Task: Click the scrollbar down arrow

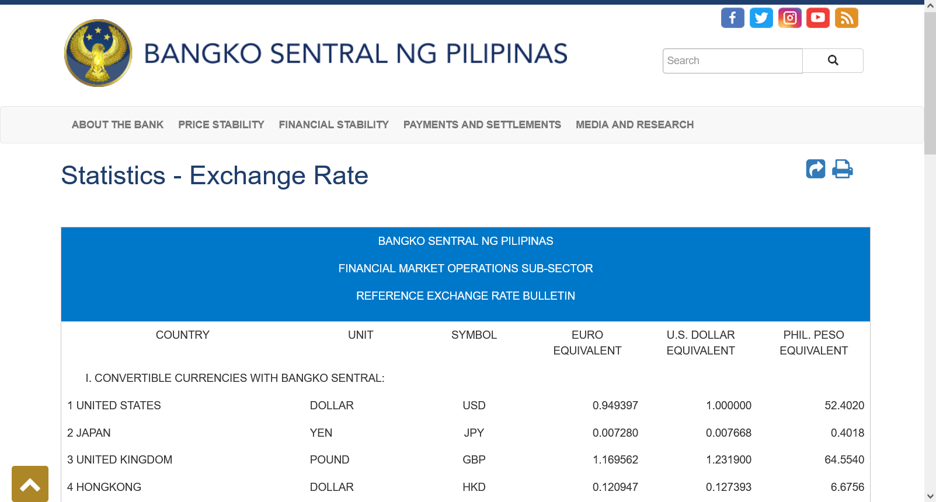Action: point(930,496)
